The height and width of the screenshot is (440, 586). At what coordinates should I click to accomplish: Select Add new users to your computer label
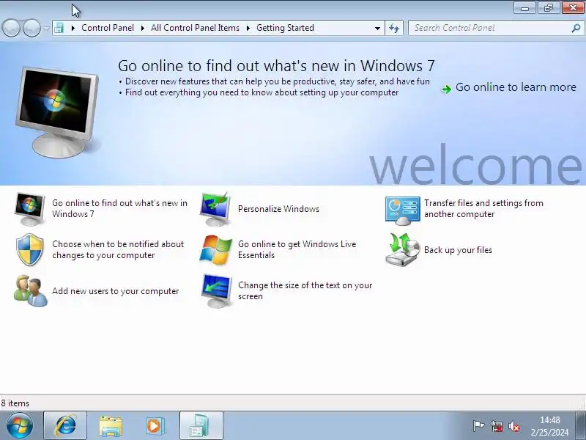click(115, 291)
